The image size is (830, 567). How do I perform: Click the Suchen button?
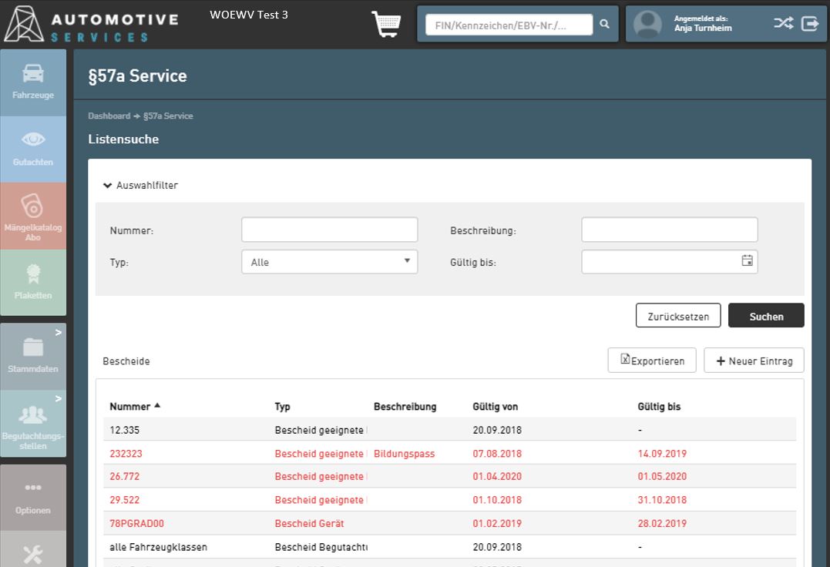[765, 316]
